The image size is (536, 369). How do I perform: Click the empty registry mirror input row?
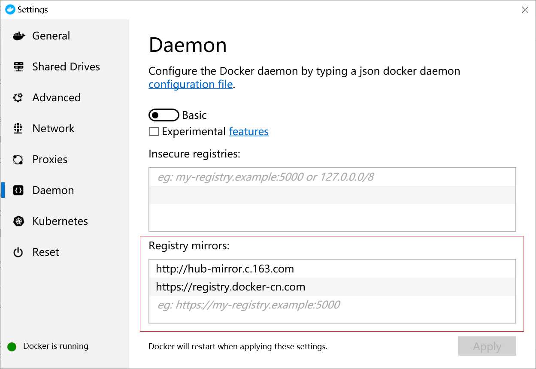click(332, 305)
